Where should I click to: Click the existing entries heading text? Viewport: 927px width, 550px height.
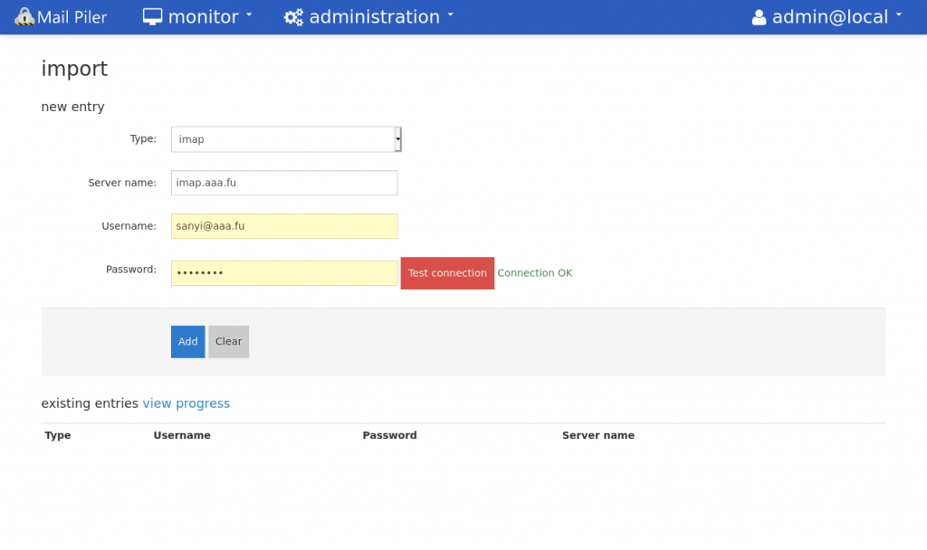pyautogui.click(x=90, y=403)
